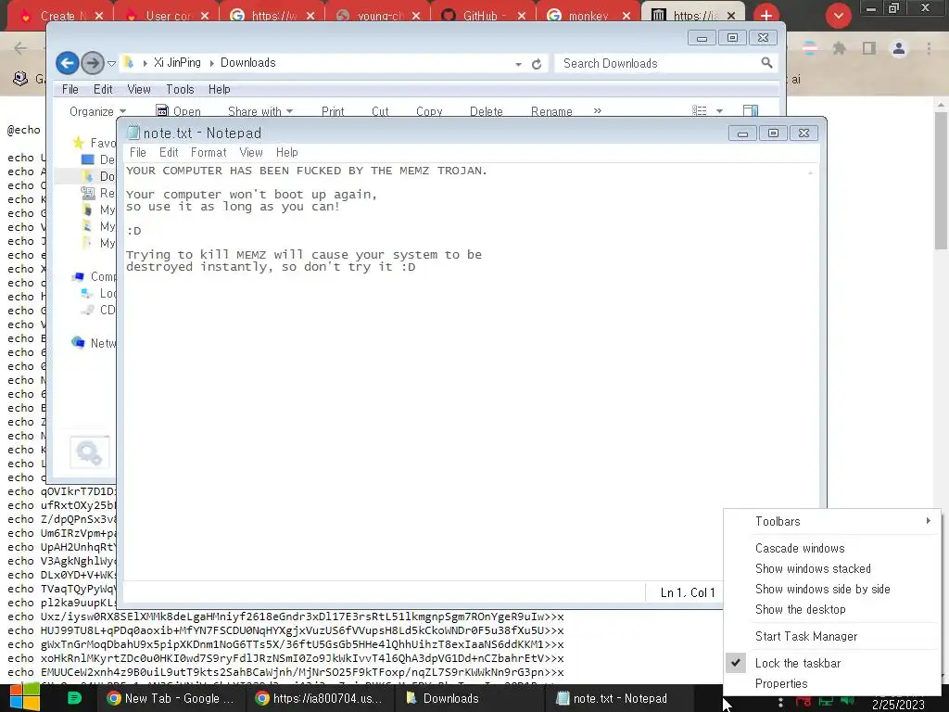The width and height of the screenshot is (949, 712).
Task: Open taskbar Properties from context menu
Action: pos(832,683)
